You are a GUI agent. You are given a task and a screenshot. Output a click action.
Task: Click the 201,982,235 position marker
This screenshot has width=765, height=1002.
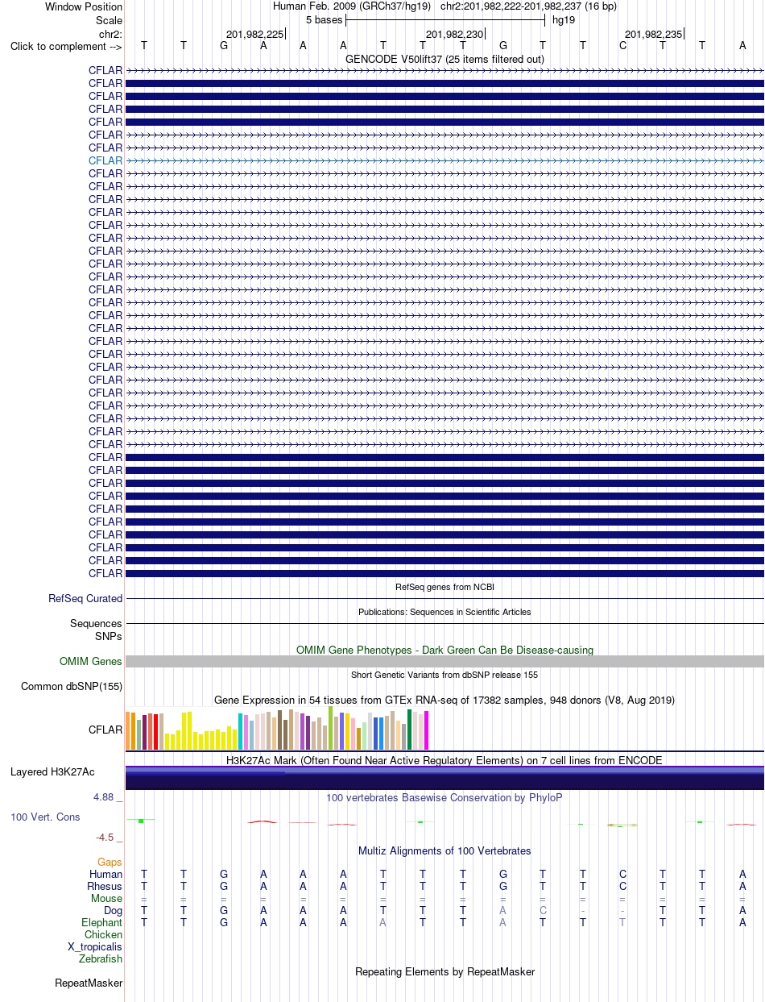pos(654,34)
